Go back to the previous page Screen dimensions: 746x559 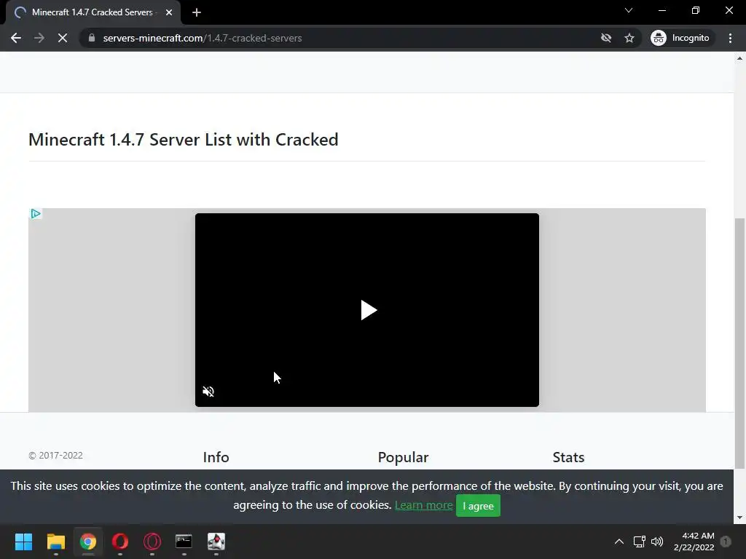point(16,38)
